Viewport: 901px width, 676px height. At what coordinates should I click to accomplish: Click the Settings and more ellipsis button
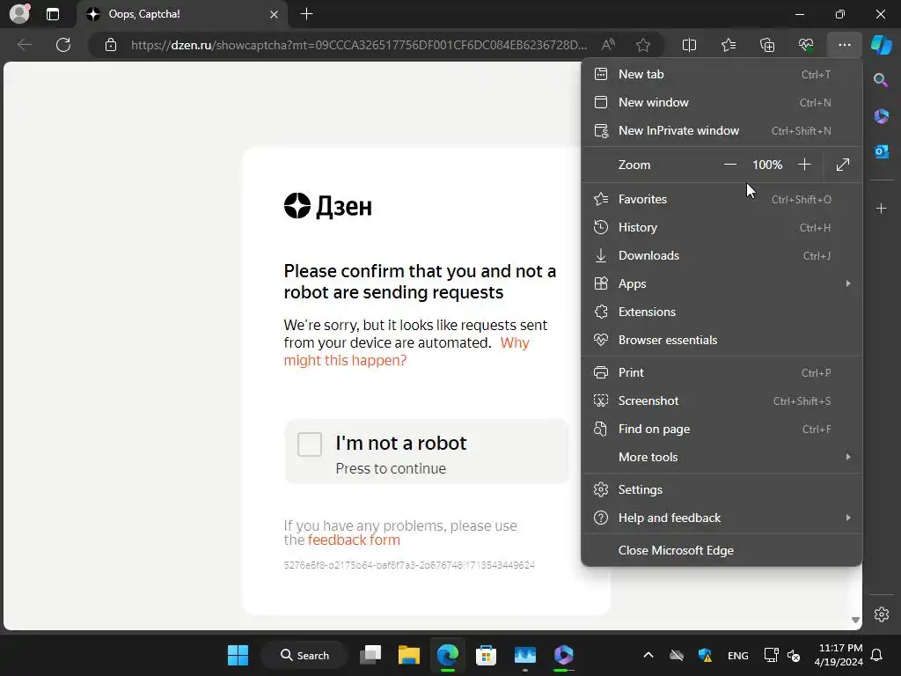(844, 45)
